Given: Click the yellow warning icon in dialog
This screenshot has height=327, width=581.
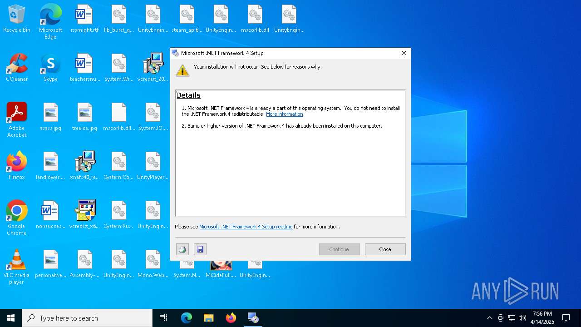Looking at the screenshot, I should [182, 70].
